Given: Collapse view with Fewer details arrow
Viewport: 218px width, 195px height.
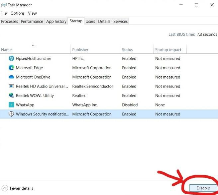Looking at the screenshot, I should [x=5, y=188].
